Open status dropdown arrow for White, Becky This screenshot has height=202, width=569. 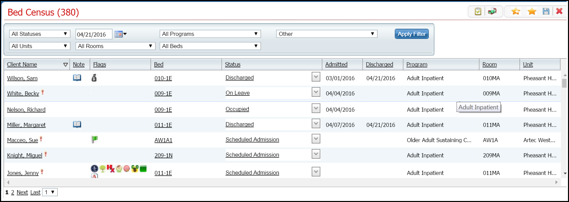316,92
